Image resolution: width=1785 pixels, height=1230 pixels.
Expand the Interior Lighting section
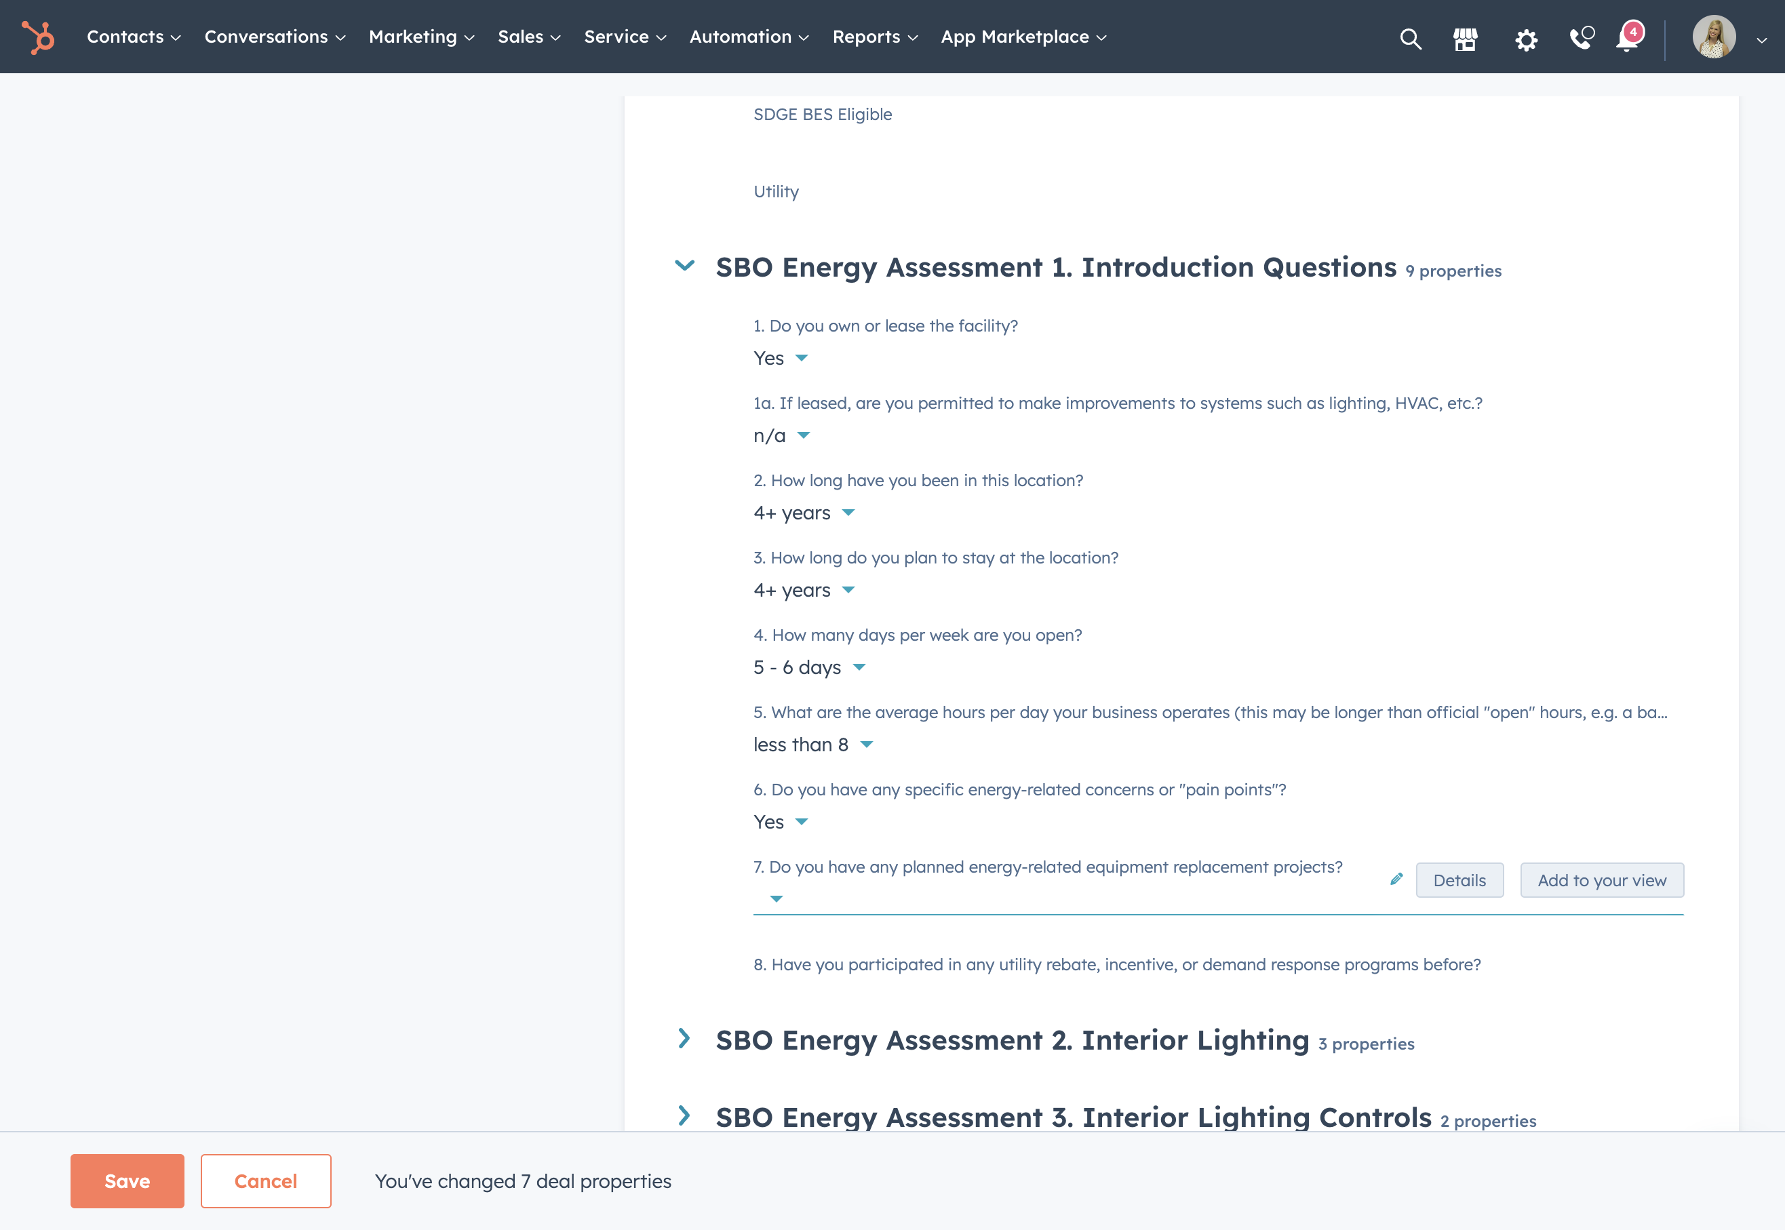point(684,1039)
